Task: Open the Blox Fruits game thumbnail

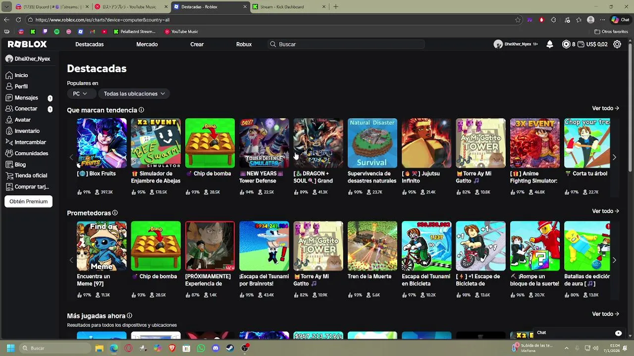Action: click(x=102, y=143)
